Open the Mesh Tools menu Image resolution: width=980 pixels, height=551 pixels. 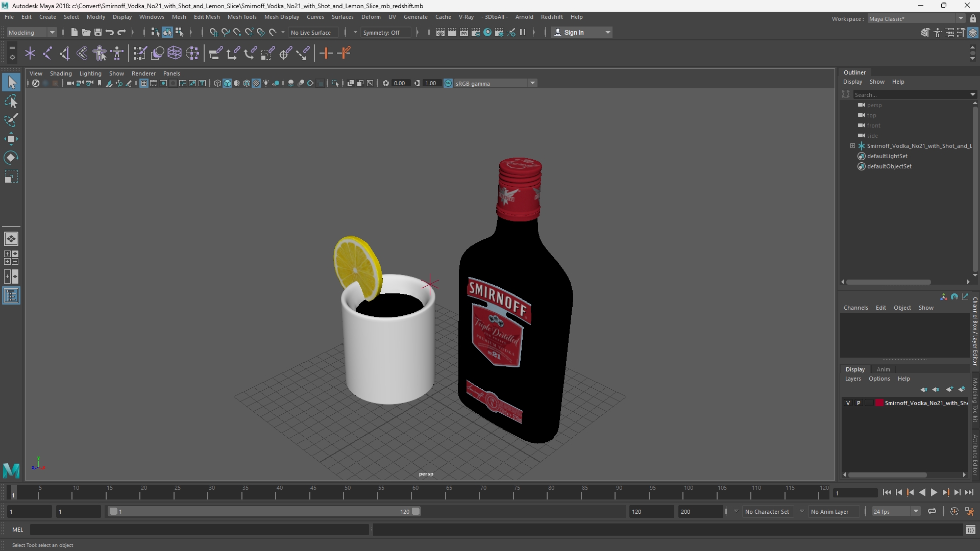tap(242, 17)
